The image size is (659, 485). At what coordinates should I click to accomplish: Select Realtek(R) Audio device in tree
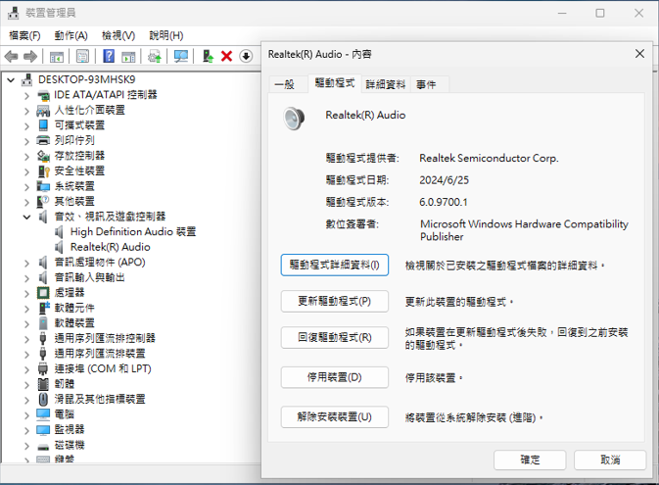pyautogui.click(x=110, y=247)
